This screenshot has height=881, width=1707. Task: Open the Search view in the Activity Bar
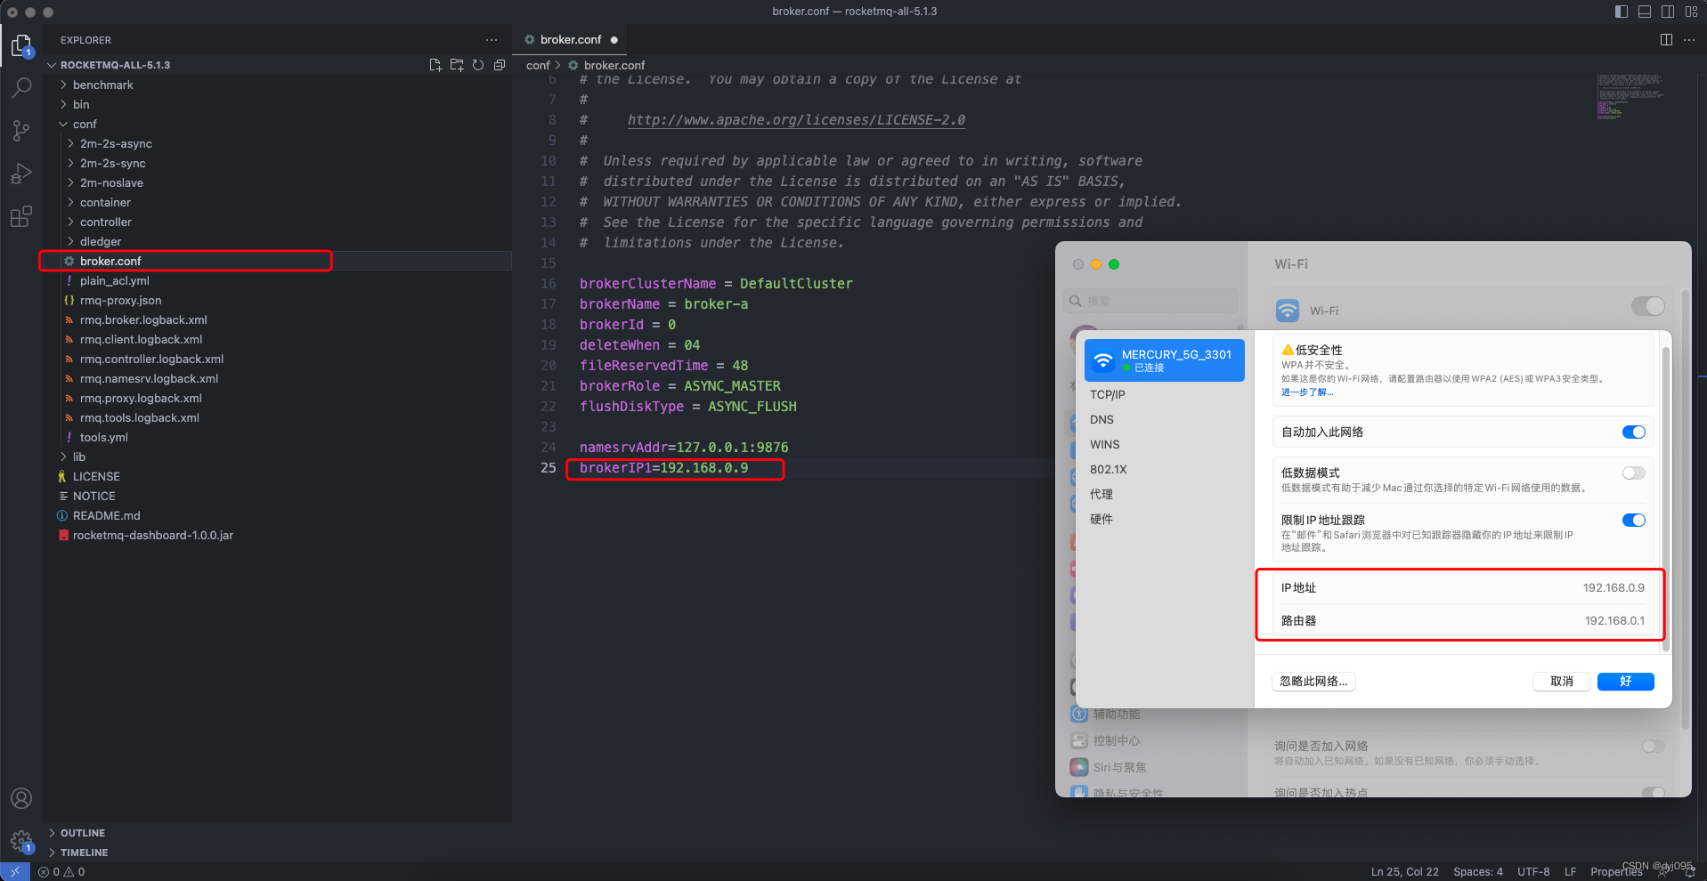point(21,87)
